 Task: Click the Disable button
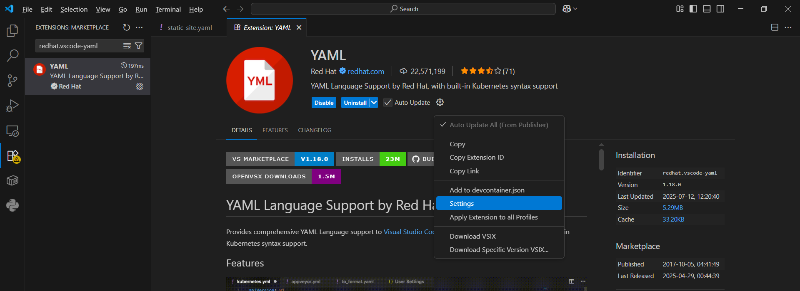324,103
